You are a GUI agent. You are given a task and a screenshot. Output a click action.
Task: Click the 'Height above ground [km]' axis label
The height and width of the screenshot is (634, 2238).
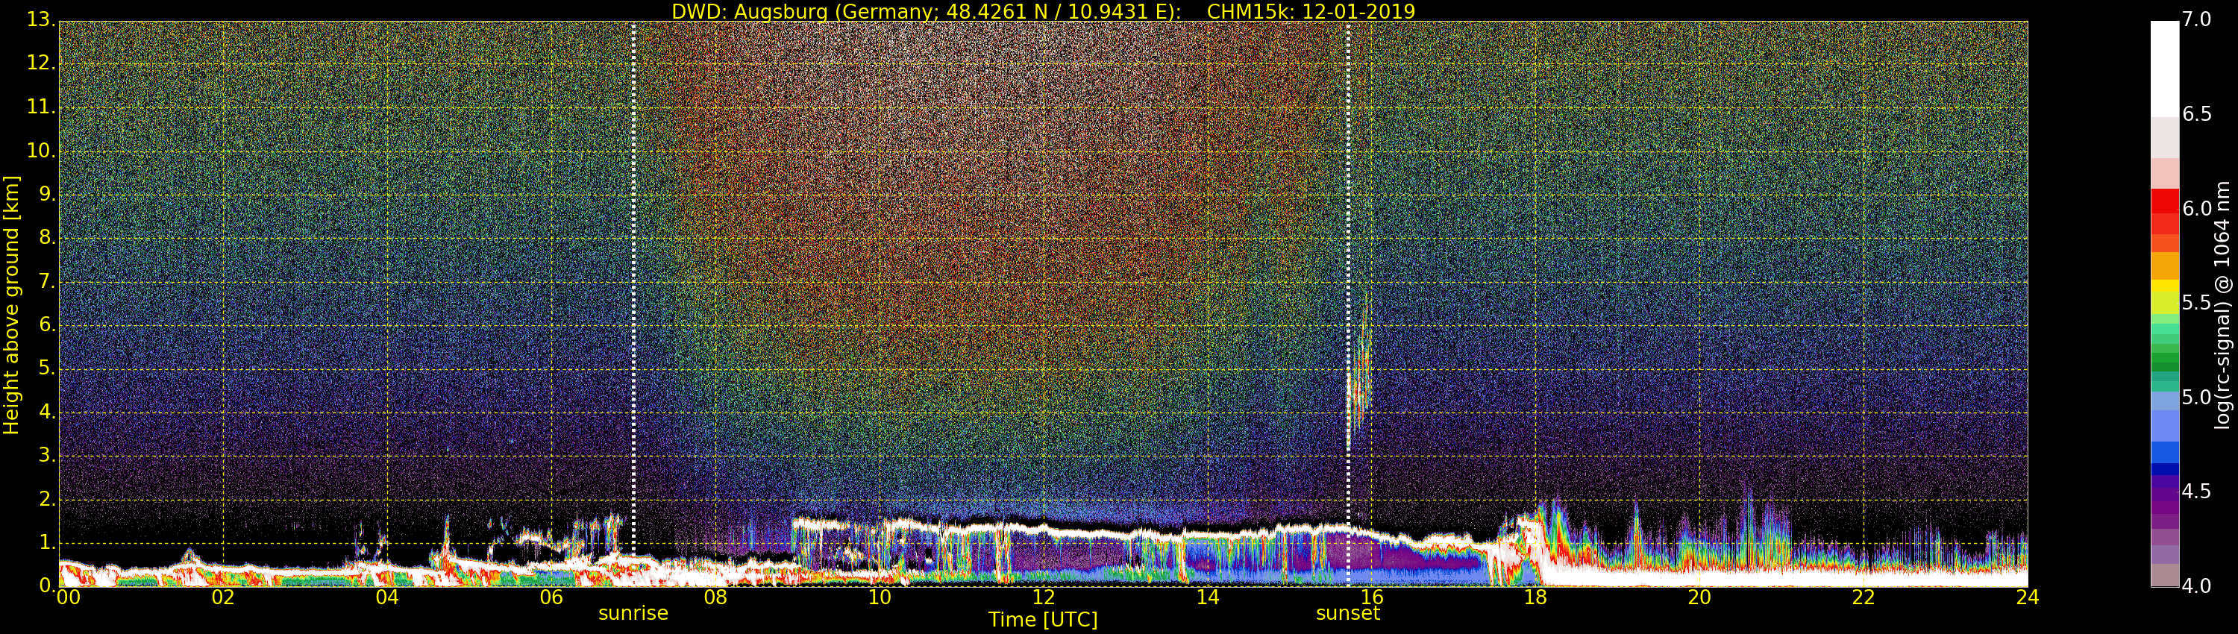pyautogui.click(x=11, y=305)
